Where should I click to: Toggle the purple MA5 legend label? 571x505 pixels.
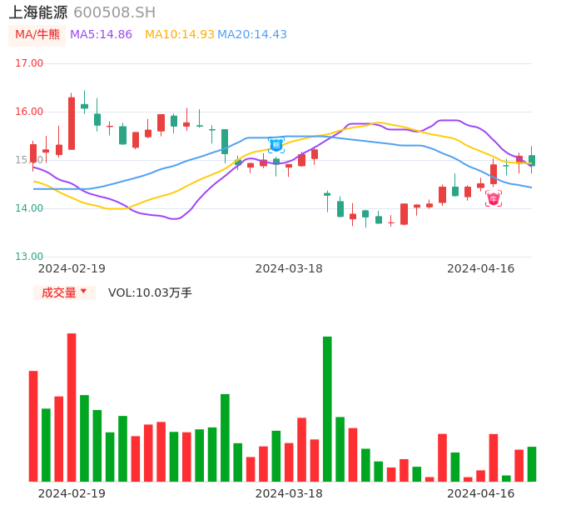tap(101, 35)
